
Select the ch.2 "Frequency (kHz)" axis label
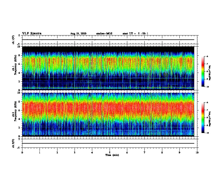click(x=15, y=111)
